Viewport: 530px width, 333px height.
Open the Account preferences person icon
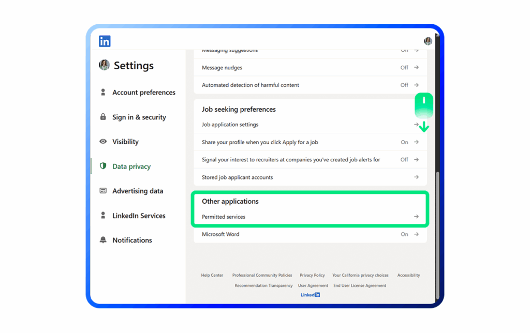pyautogui.click(x=104, y=92)
